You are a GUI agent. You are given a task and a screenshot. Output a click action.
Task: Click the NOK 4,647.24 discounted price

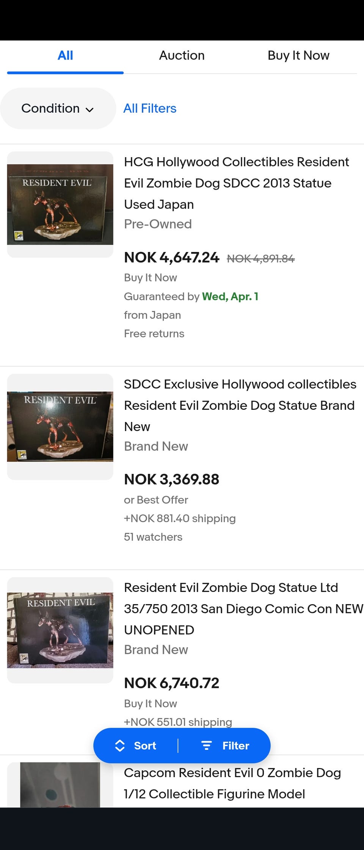(171, 258)
